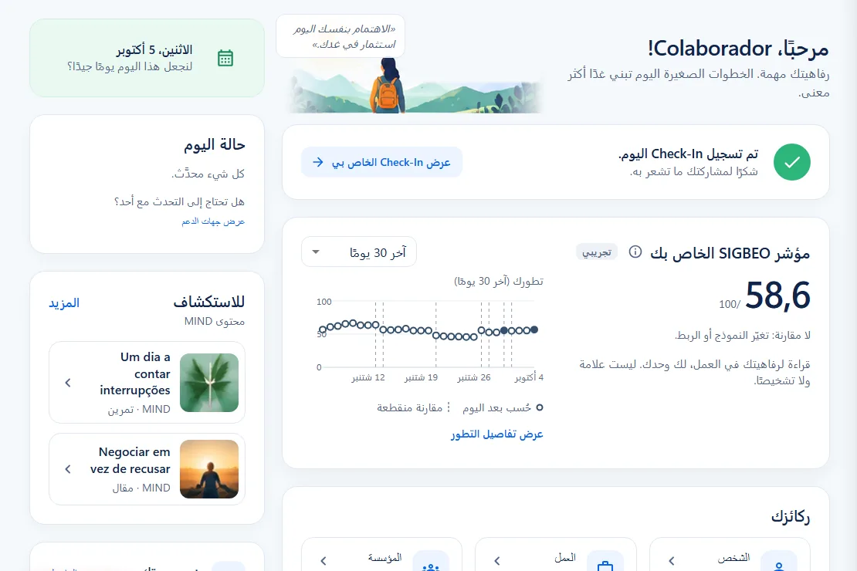Expand 'Negociar em vez de recusar' card chevron
Viewport: 857px width, 571px height.
pyautogui.click(x=68, y=469)
